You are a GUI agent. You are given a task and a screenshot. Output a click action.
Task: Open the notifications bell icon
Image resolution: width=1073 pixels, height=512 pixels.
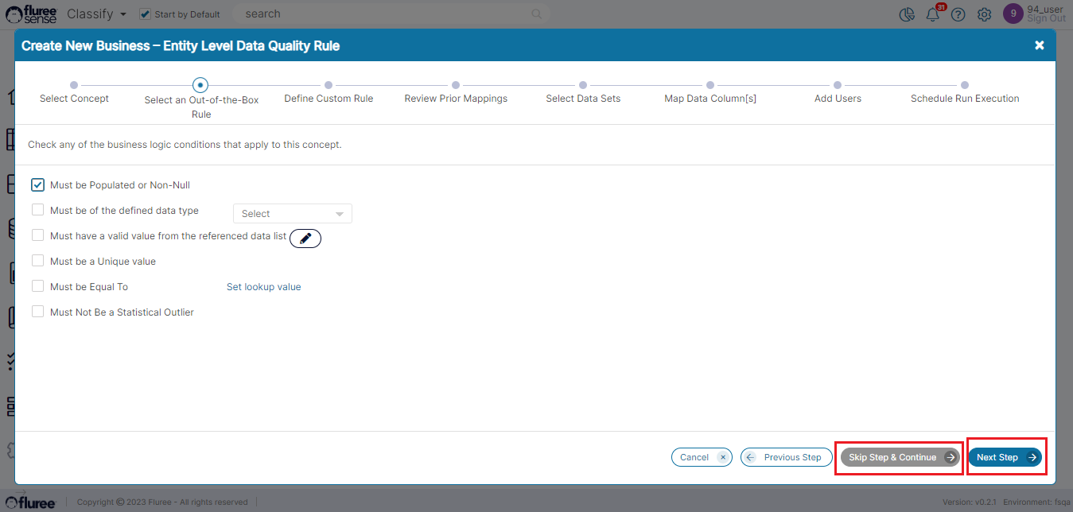coord(933,14)
